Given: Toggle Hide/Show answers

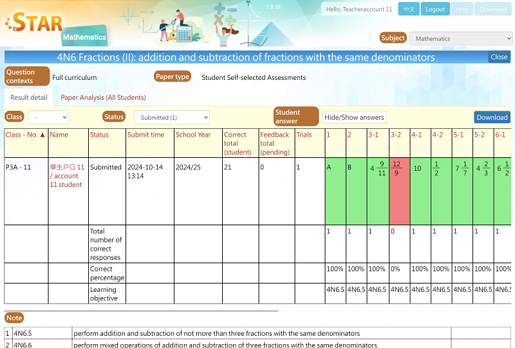Looking at the screenshot, I should coord(354,117).
